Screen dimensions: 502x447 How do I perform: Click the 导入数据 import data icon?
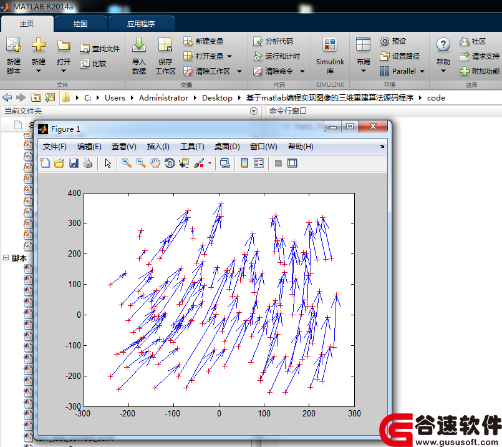click(x=139, y=45)
